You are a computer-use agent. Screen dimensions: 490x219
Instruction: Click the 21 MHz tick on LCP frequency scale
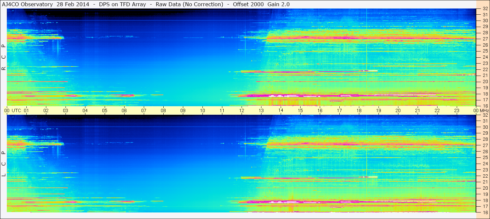(x=485, y=182)
